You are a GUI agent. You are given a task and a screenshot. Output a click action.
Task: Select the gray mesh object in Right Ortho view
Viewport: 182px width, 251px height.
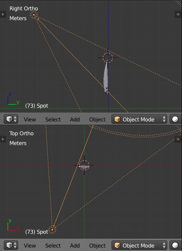106,77
